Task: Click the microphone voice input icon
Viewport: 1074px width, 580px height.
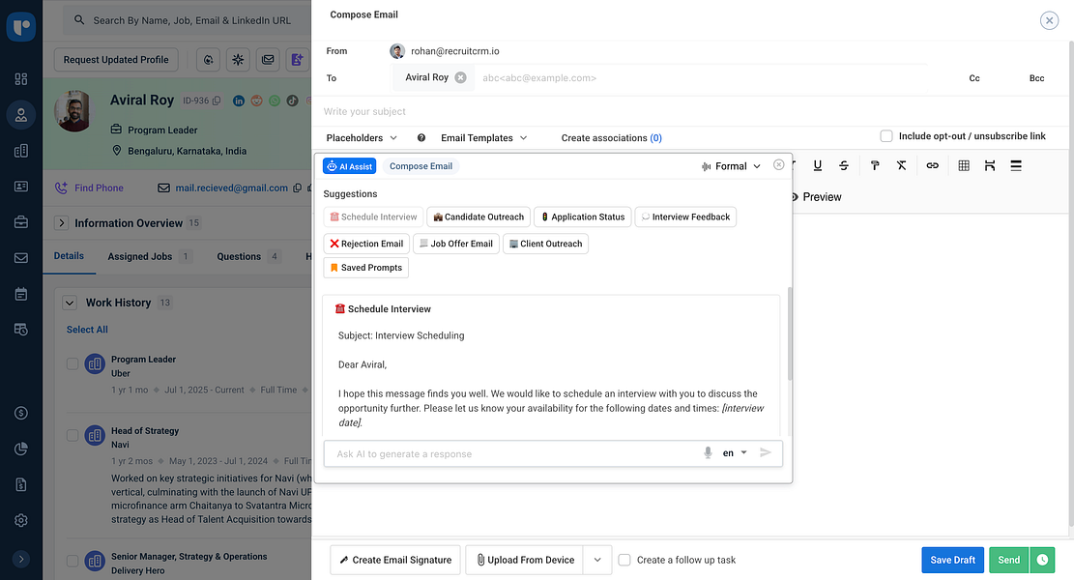Action: click(x=709, y=452)
